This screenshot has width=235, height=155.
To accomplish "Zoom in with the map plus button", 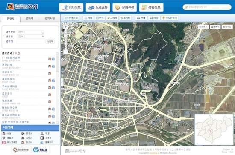I will pos(65,27).
